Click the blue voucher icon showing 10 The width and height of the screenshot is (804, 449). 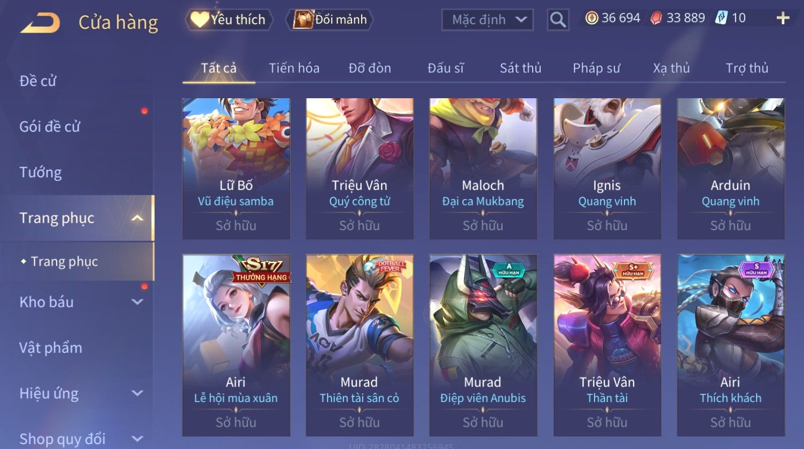(721, 18)
